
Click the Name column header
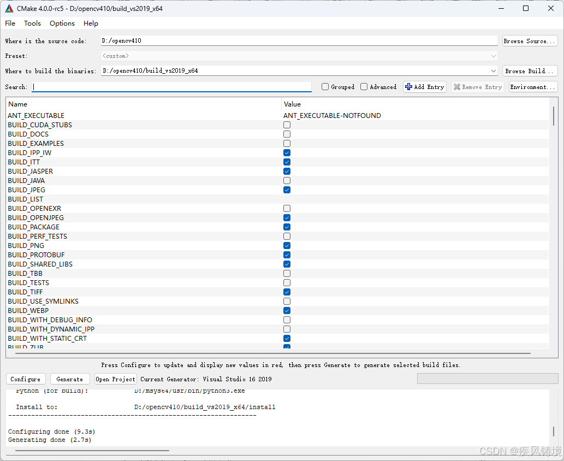point(18,104)
